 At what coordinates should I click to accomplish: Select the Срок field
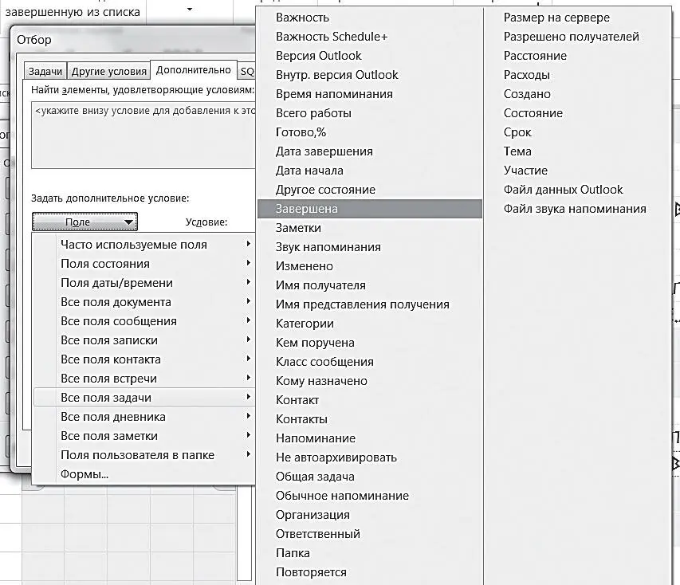(577, 132)
